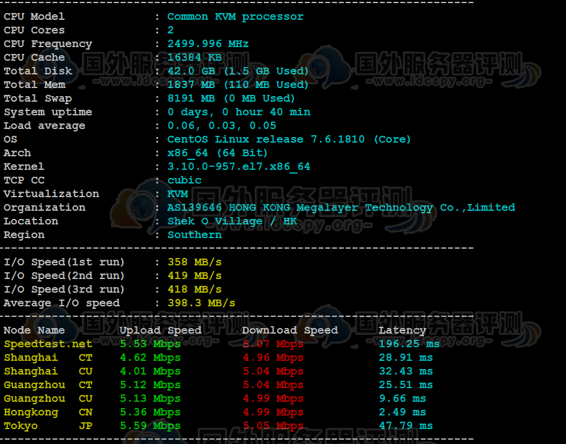Viewport: 566px width, 444px height.
Task: Select the 'KVM' virtualization value
Action: 177,194
